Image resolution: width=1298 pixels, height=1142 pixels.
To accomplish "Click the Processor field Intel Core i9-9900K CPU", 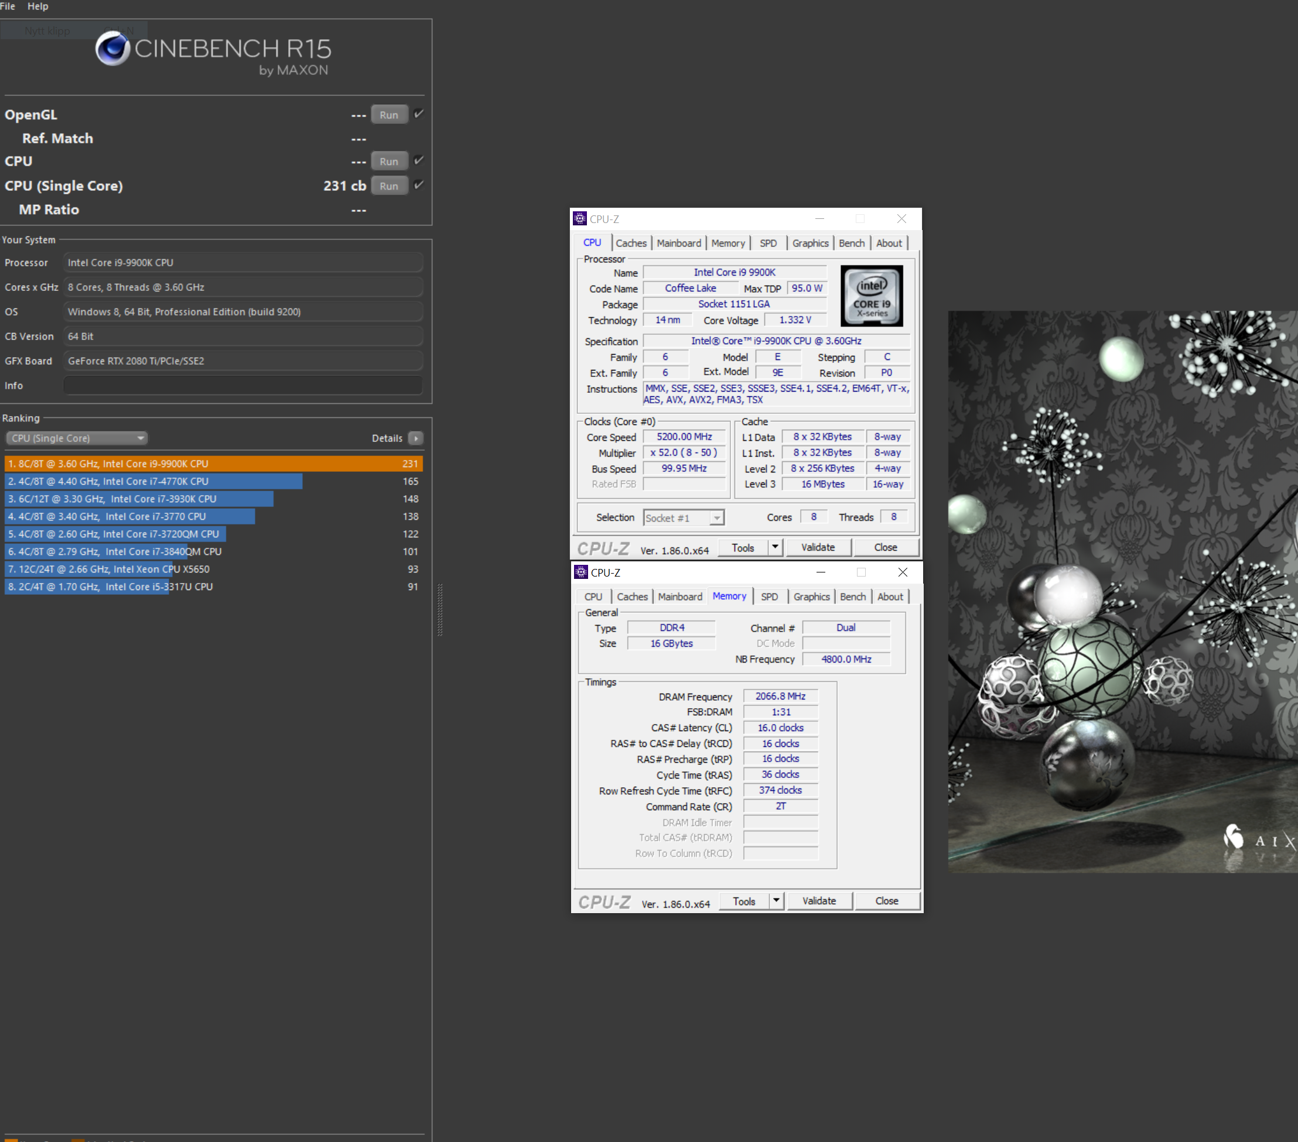I will tap(242, 263).
